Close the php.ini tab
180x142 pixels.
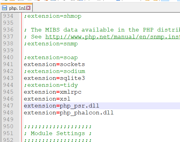(28, 8)
